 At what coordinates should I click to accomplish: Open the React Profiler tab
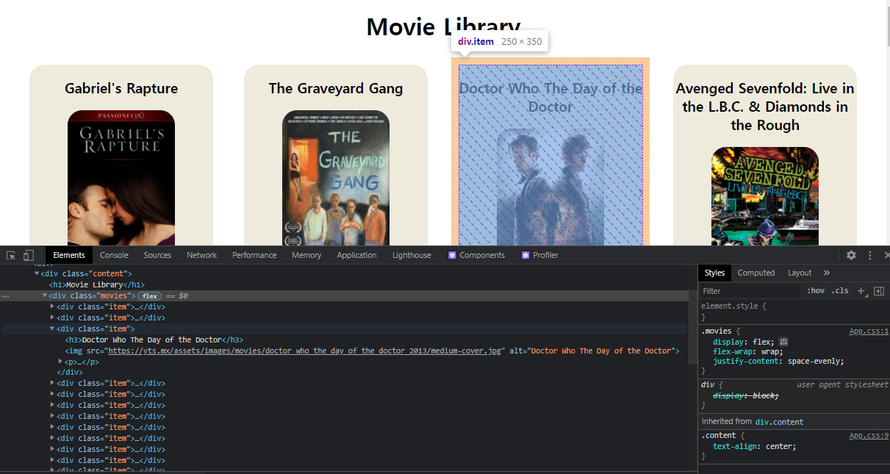[540, 255]
